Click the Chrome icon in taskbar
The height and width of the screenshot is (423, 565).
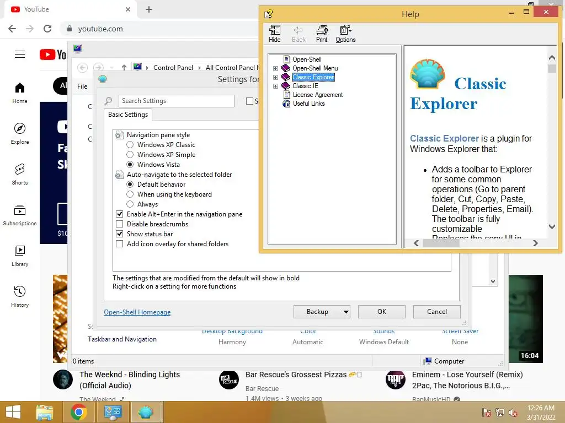coord(78,412)
